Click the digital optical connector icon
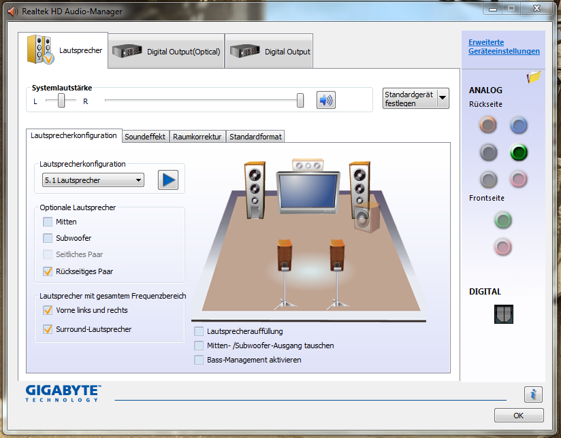This screenshot has height=438, width=561. tap(503, 314)
